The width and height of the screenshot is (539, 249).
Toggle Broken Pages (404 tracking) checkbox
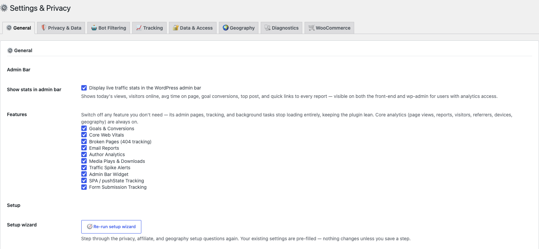pyautogui.click(x=84, y=141)
